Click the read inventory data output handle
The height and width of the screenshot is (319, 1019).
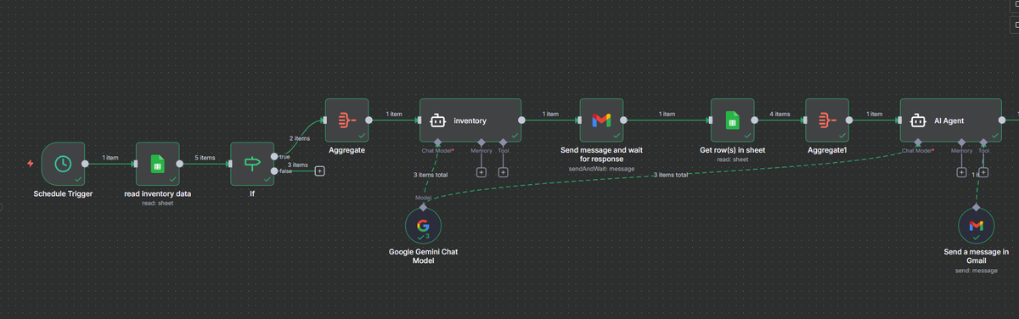click(x=180, y=164)
